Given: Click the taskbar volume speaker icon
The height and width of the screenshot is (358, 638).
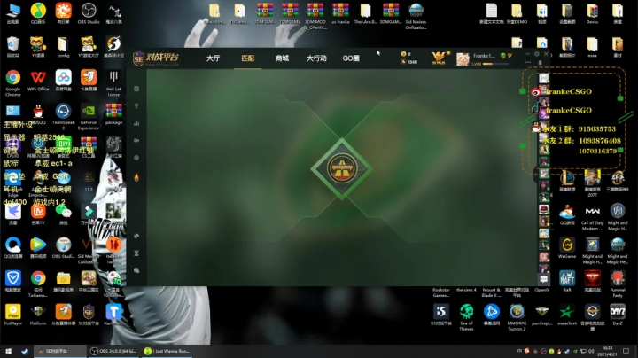Looking at the screenshot, I should 592,351.
